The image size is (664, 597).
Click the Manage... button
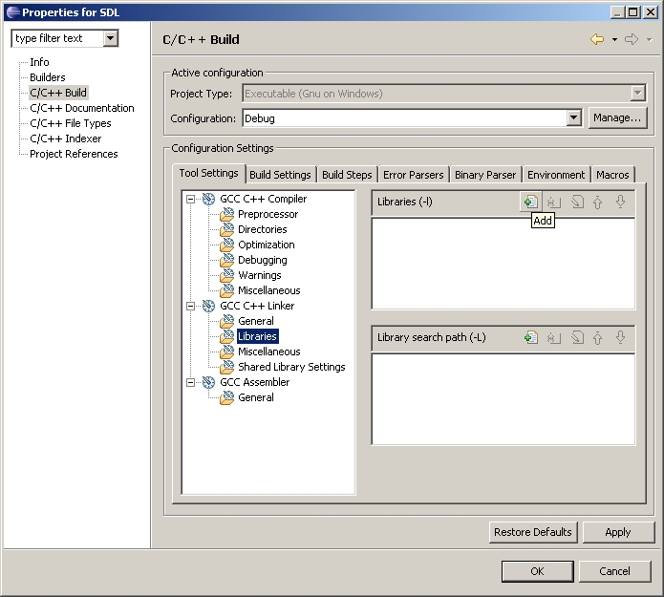tap(617, 117)
